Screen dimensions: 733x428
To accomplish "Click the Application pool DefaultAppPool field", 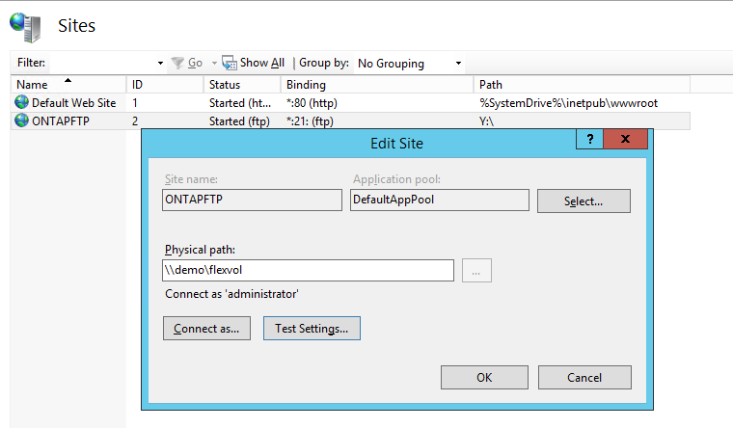I will coord(440,200).
